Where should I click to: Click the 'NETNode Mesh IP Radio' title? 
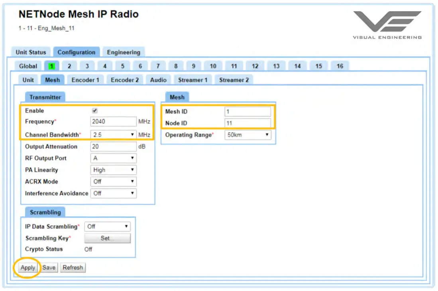click(x=79, y=14)
